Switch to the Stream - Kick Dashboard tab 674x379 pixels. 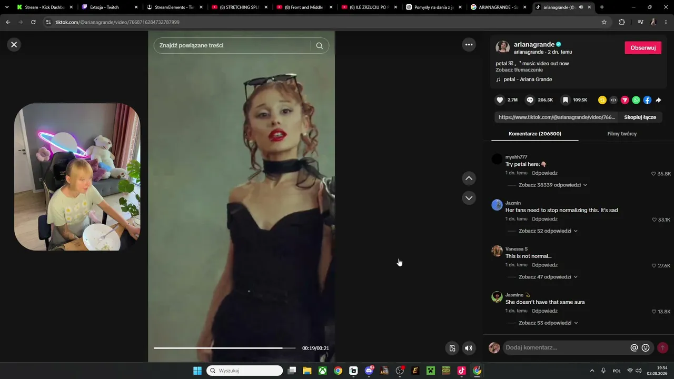click(45, 7)
